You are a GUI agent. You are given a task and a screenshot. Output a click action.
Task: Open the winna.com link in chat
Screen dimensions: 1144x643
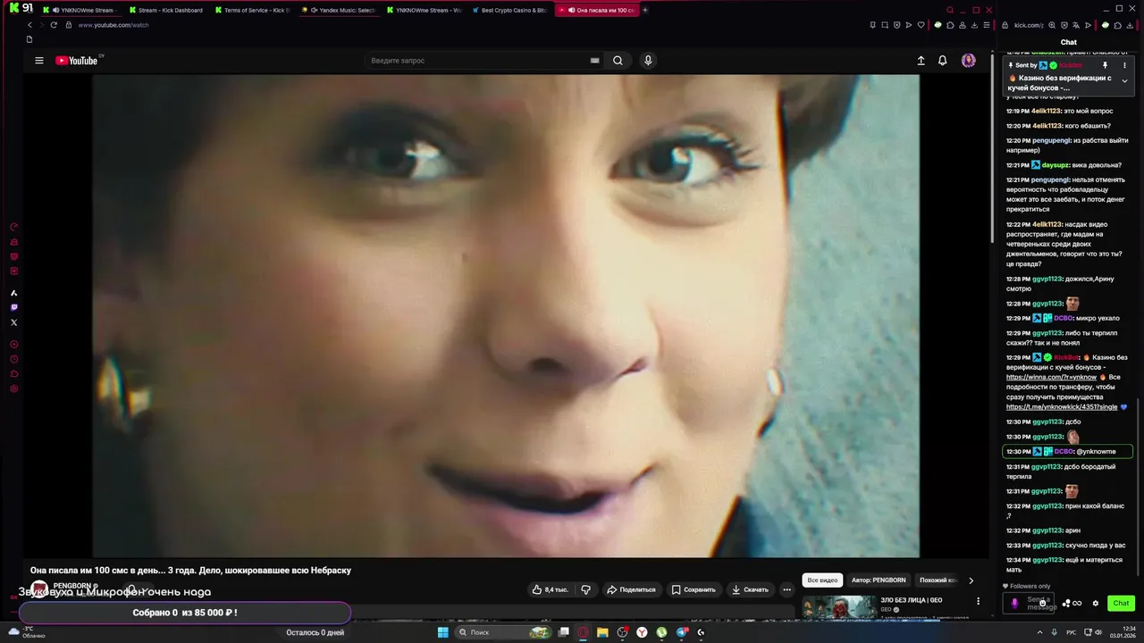coord(1051,377)
